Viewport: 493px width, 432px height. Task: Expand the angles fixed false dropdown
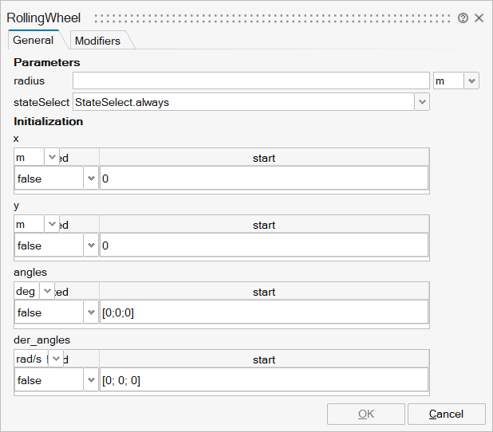coord(90,312)
